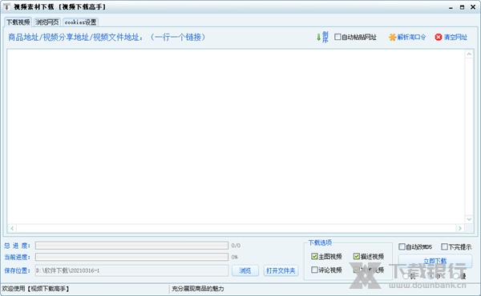Click the horizontal scrollbar left arrow
Screen dimensions: 481x296
[12, 228]
